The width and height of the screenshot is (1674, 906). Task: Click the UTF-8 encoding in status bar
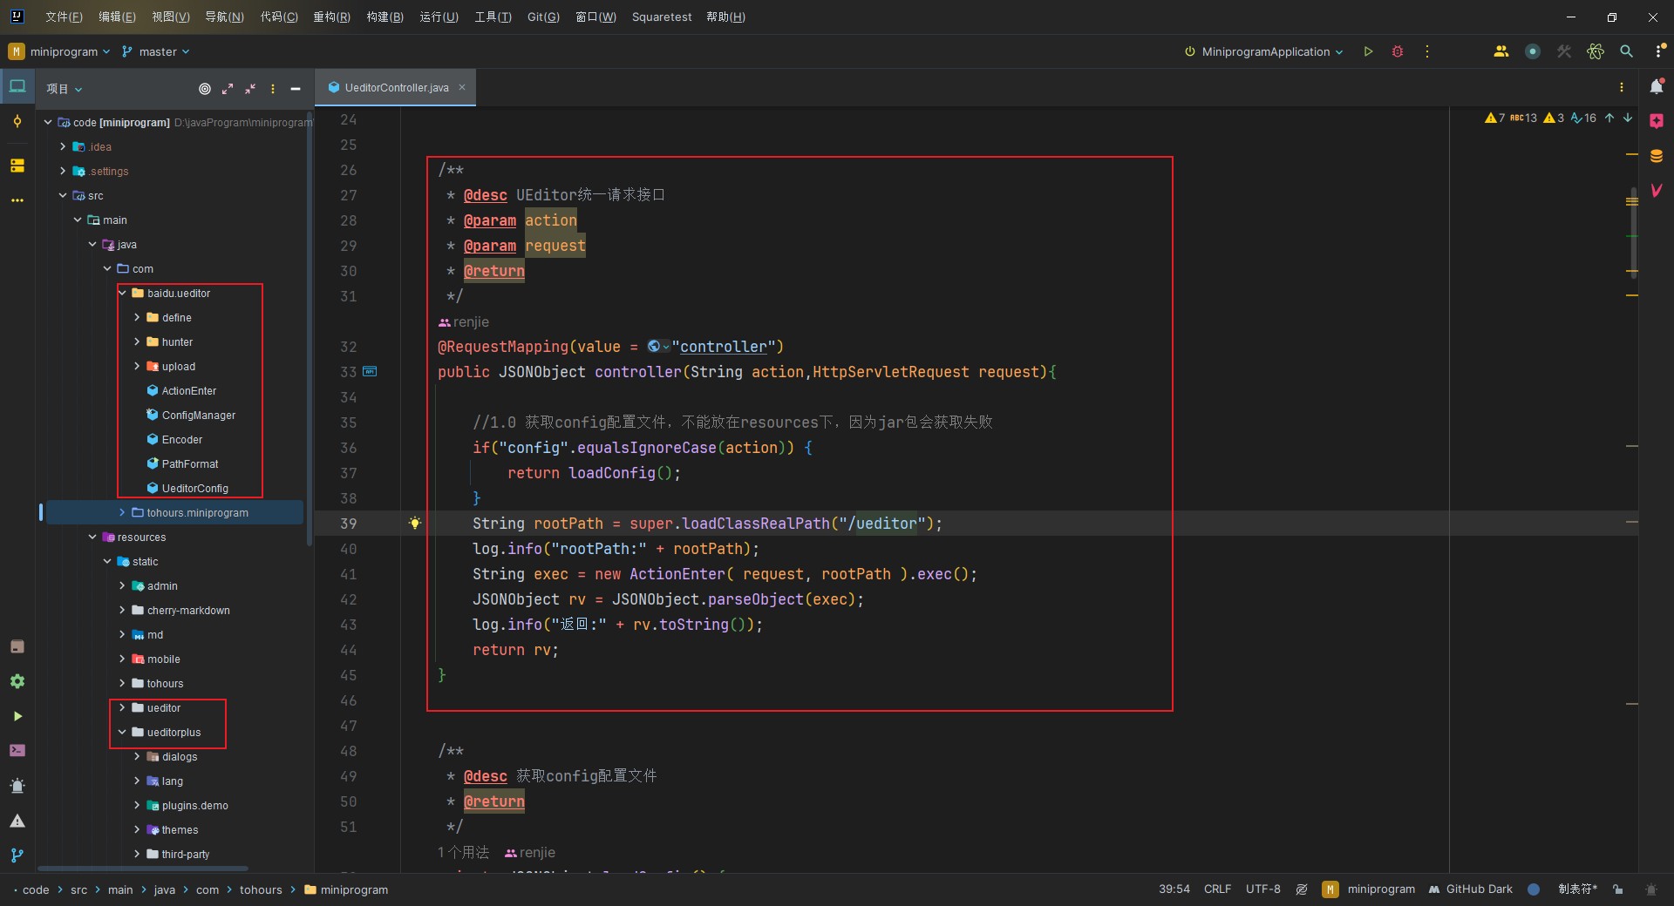coord(1262,889)
